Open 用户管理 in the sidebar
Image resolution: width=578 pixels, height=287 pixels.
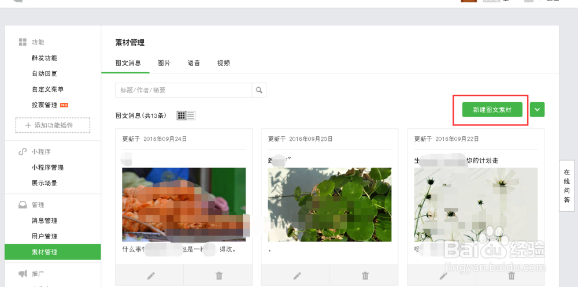click(45, 236)
